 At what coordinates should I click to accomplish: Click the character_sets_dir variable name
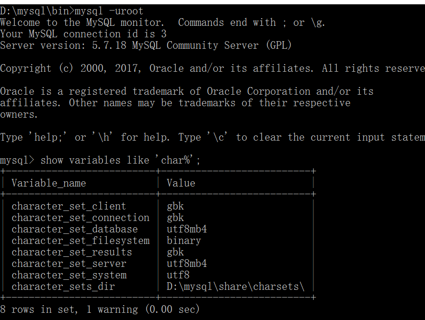point(63,287)
